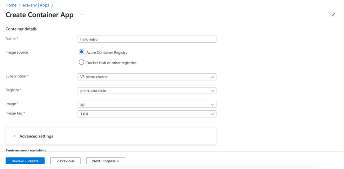
Task: Navigate to Home breadcrumb link
Action: [11, 5]
